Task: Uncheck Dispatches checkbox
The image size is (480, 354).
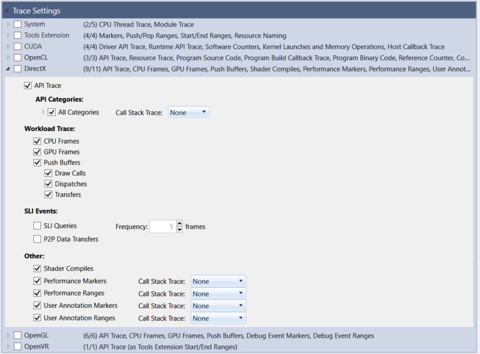Action: coord(48,184)
